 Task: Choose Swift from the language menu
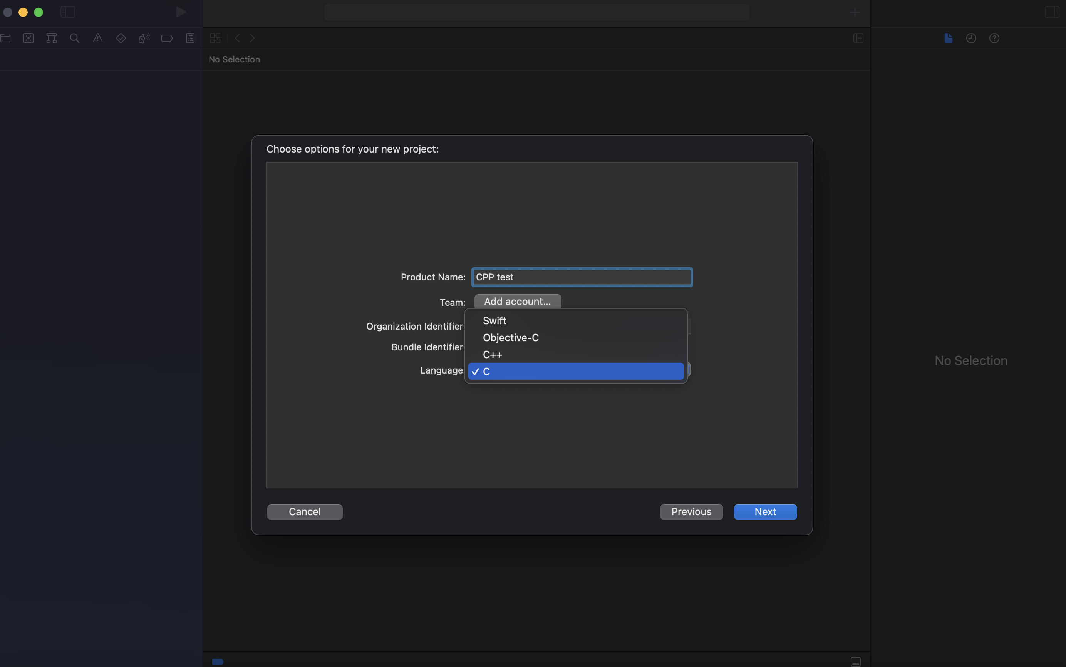click(x=494, y=321)
